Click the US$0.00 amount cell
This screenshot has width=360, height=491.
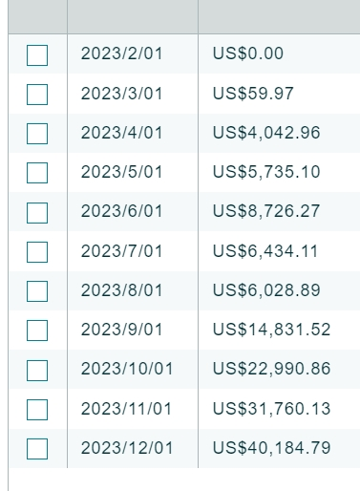point(279,53)
